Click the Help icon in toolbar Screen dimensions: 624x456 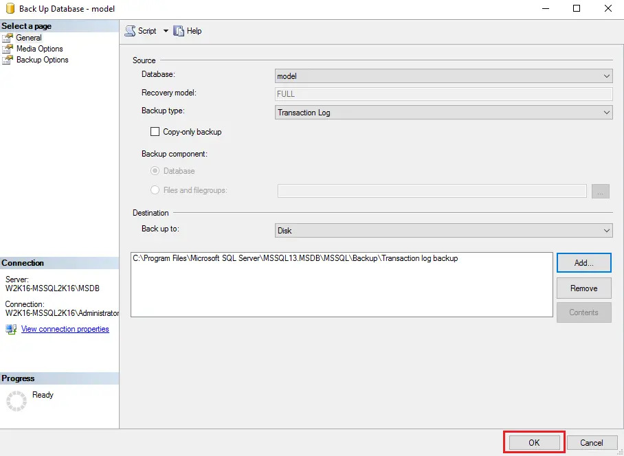click(x=179, y=31)
